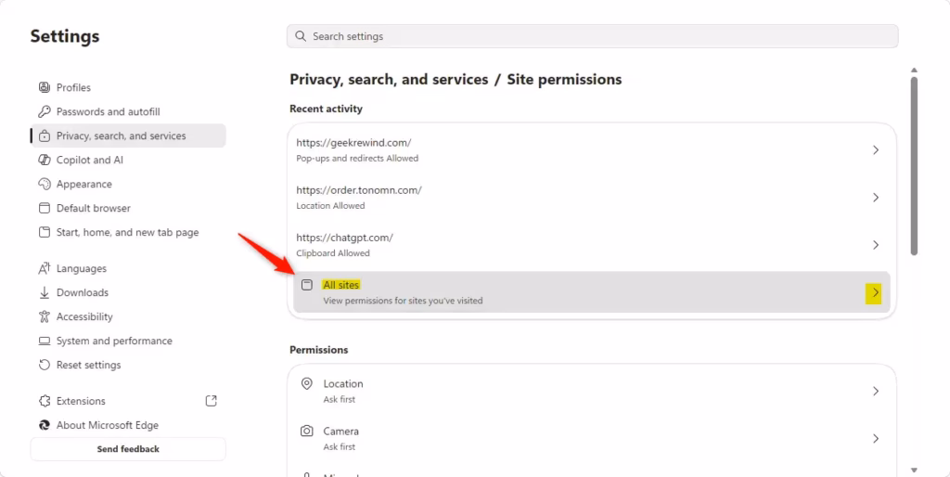Image resolution: width=950 pixels, height=477 pixels.
Task: Click the Camera icon under Permissions
Action: pyautogui.click(x=307, y=432)
